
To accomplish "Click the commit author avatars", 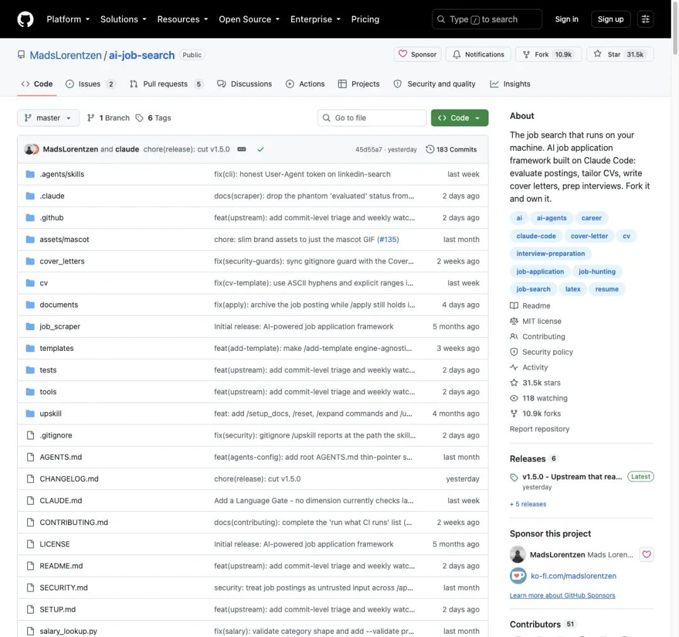I will pos(31,150).
